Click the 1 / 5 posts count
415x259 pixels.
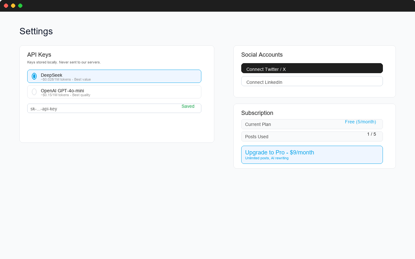(x=372, y=134)
